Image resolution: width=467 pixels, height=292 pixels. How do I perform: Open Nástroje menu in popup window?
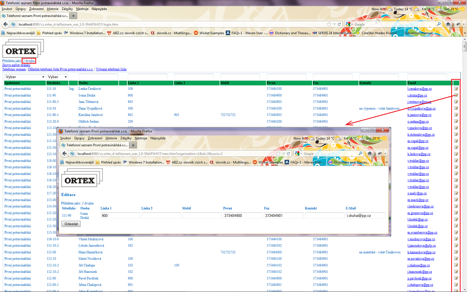(141, 138)
